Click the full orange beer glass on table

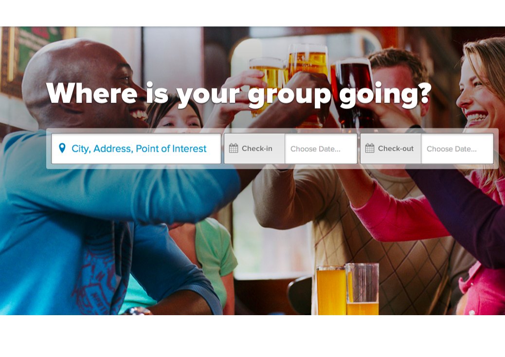331,290
